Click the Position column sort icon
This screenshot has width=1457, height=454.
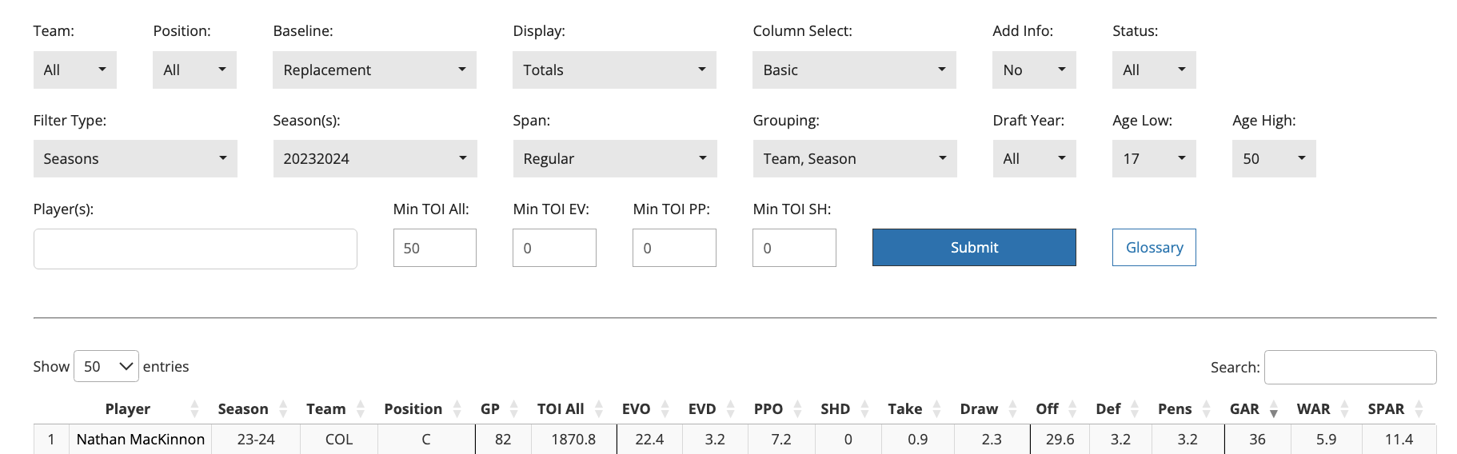point(457,409)
